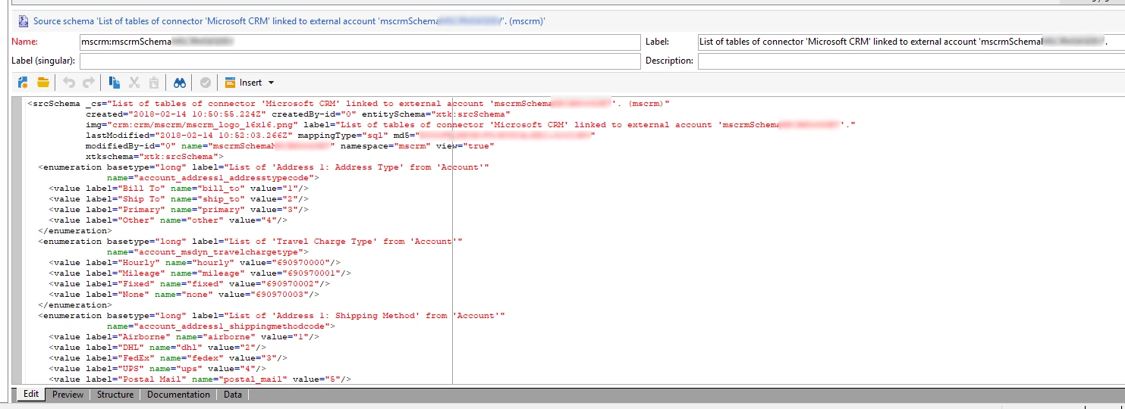Image resolution: width=1125 pixels, height=409 pixels.
Task: Switch to the Edit tab
Action: pyautogui.click(x=31, y=395)
